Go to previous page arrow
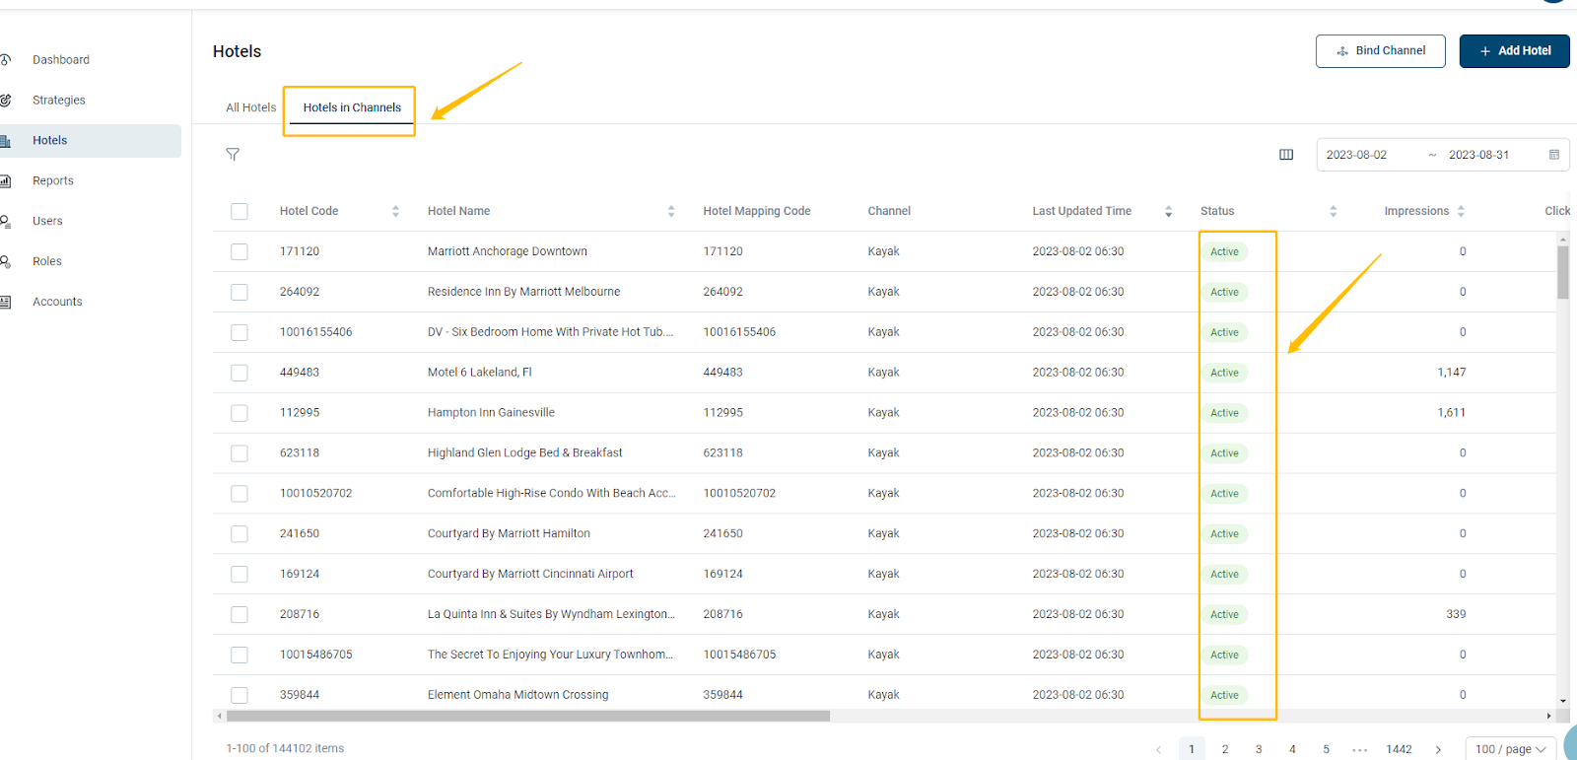The height and width of the screenshot is (760, 1577). pyautogui.click(x=1158, y=750)
